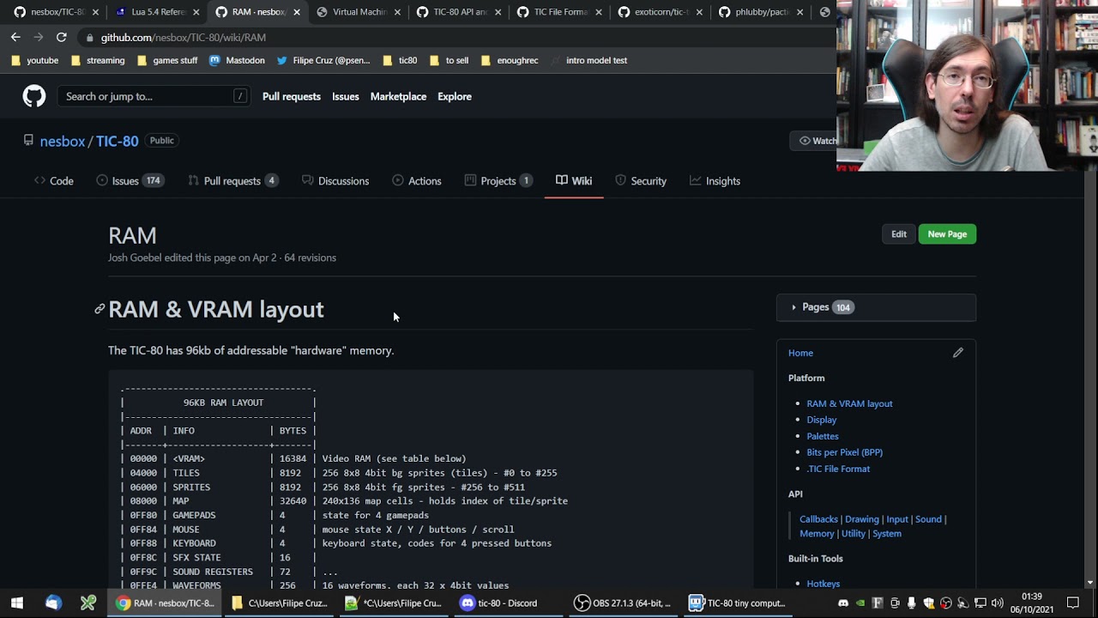Open Windows notification center icon
Viewport: 1098px width, 618px height.
point(1072,603)
